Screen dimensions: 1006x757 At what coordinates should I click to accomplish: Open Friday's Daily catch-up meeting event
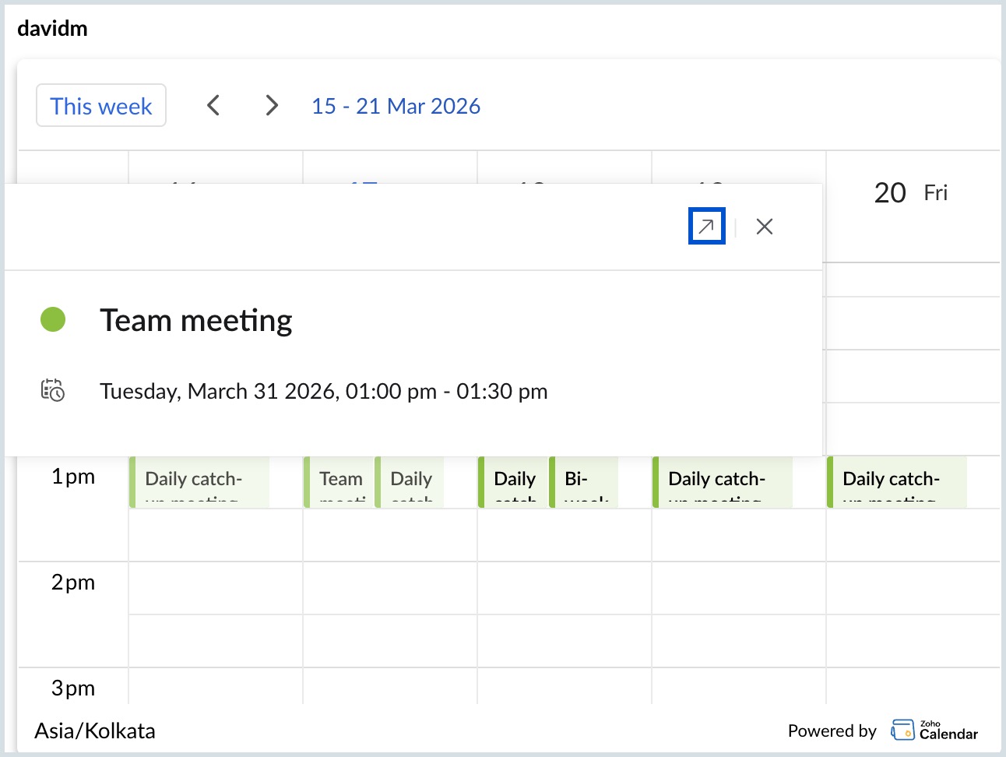(897, 483)
